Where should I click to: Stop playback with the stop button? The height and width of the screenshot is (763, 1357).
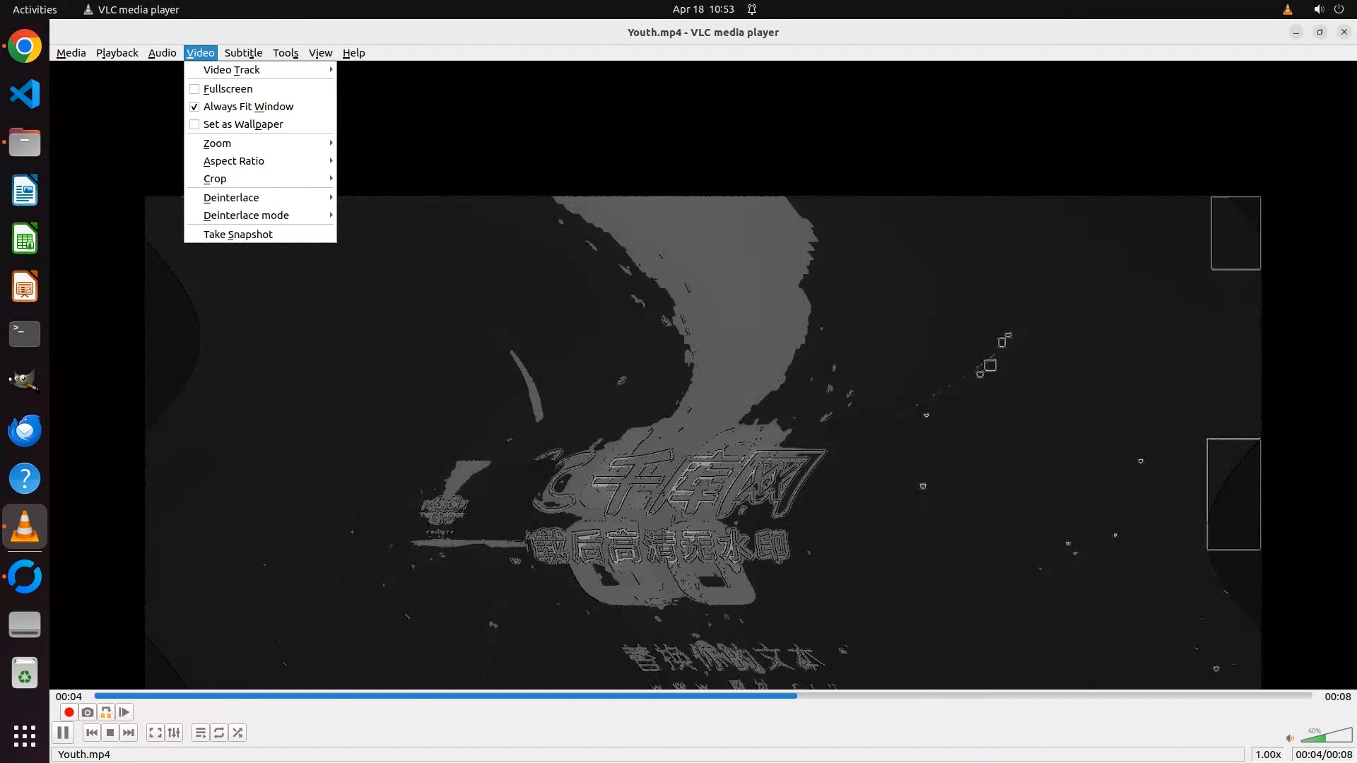(x=110, y=733)
